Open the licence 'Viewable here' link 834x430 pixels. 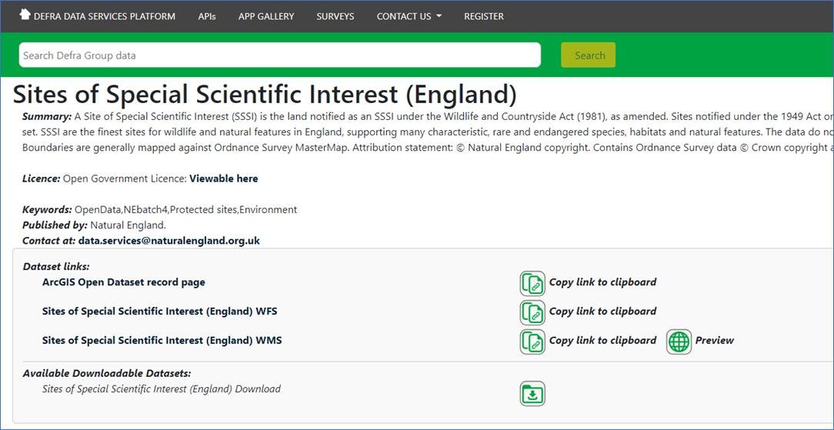click(224, 178)
